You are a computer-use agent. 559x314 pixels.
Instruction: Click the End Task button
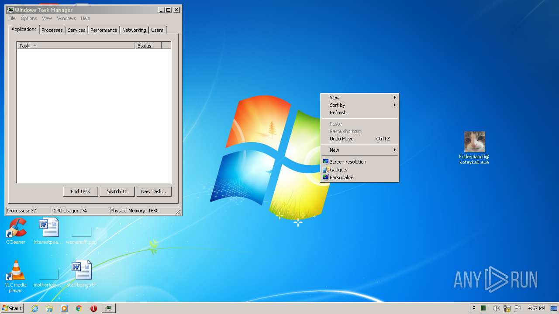tap(80, 191)
